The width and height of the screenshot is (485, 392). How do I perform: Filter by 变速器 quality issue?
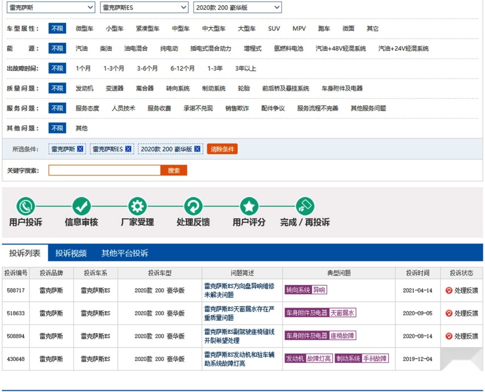click(x=114, y=88)
